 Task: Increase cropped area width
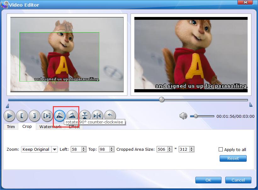(x=170, y=148)
